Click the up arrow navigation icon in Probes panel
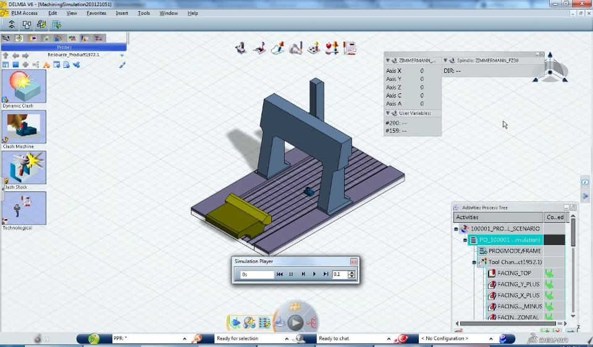593x347 pixels. pyautogui.click(x=6, y=55)
